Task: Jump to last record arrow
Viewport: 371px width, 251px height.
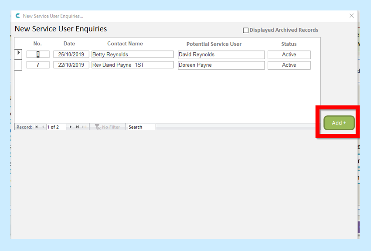Action: click(77, 127)
